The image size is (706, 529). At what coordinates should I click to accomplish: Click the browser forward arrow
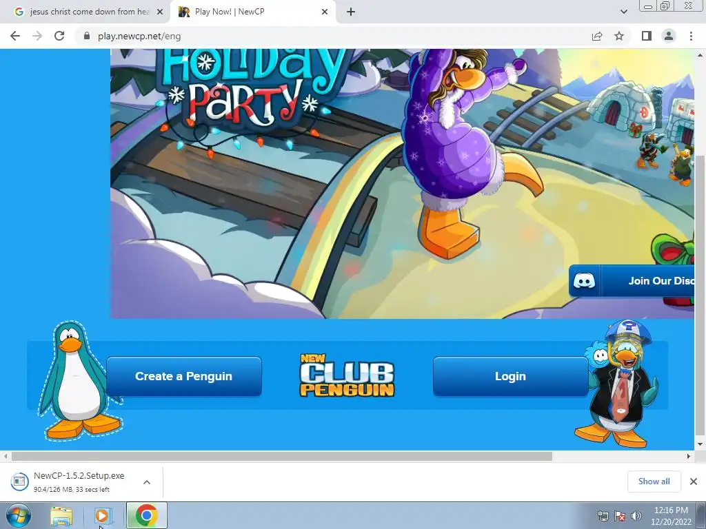(37, 36)
